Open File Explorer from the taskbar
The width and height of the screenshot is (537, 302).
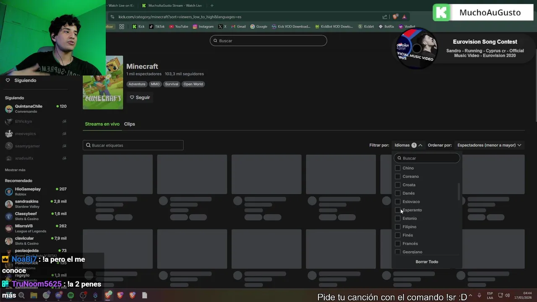34,295
